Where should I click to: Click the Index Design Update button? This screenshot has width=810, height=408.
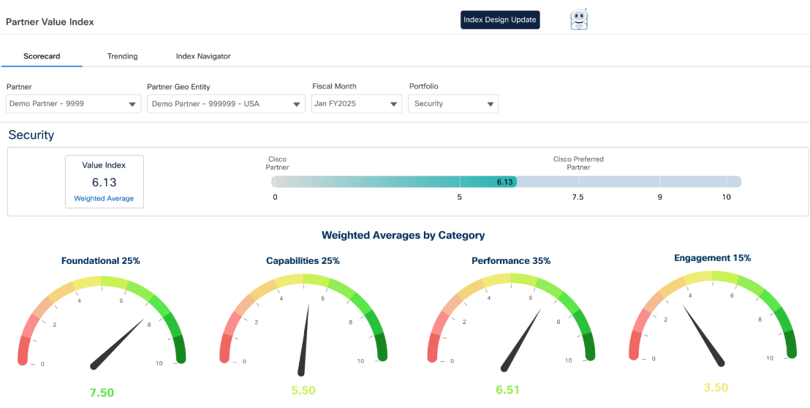point(500,20)
